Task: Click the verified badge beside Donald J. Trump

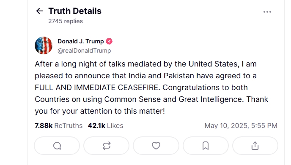Action: coord(109,41)
